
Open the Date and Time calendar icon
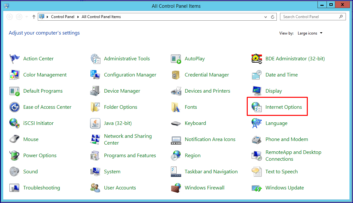click(x=257, y=75)
